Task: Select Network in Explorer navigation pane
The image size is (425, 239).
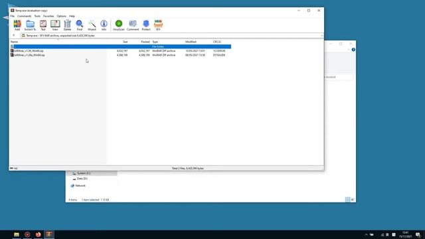Action: click(x=80, y=186)
